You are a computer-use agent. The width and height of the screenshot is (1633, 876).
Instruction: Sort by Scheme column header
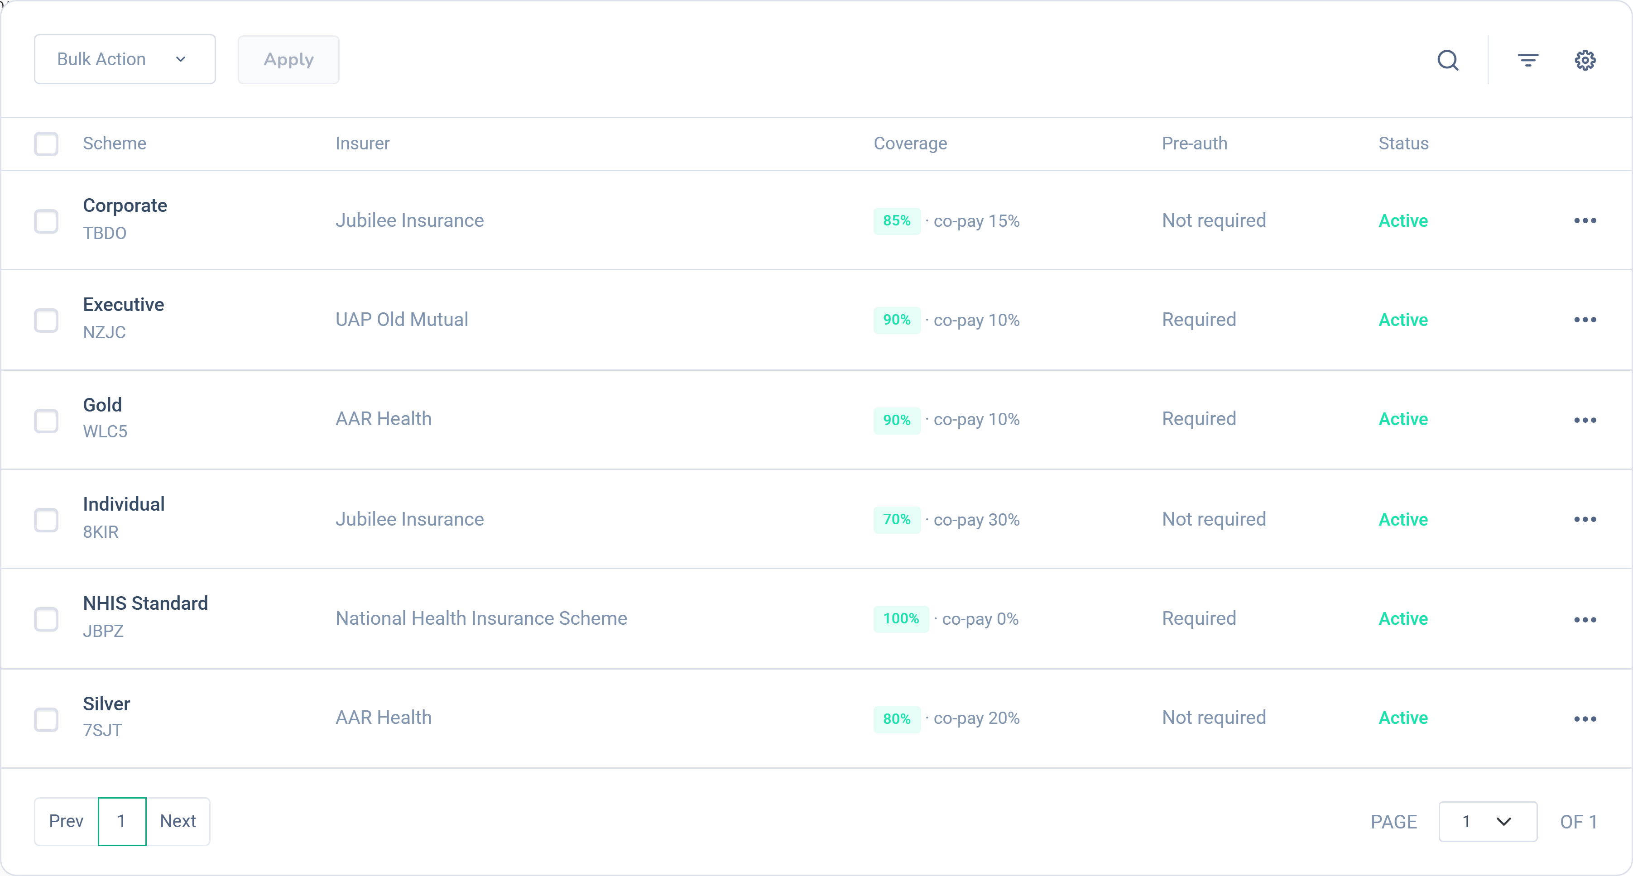(x=115, y=143)
